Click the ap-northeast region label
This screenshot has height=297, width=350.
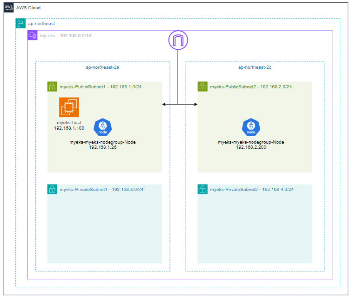41,24
